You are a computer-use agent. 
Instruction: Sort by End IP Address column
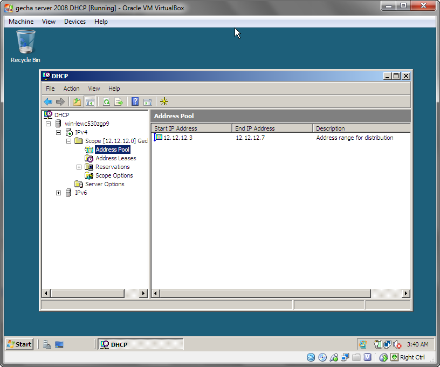pyautogui.click(x=272, y=128)
